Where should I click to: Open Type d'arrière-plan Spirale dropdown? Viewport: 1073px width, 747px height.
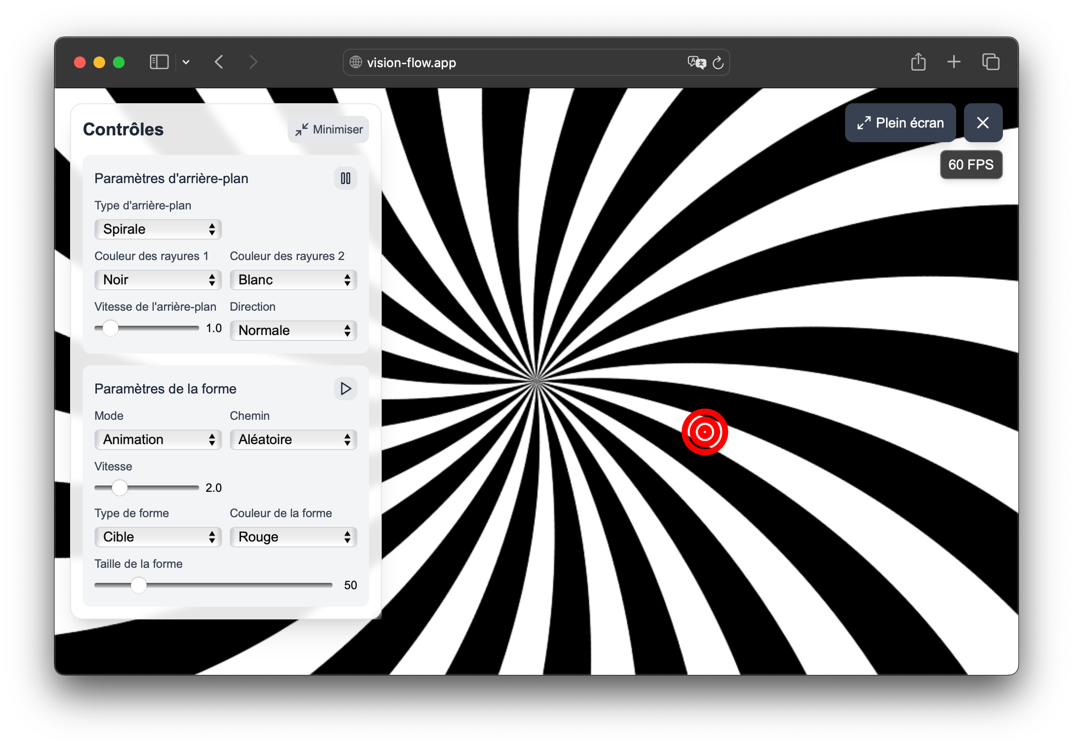coord(158,229)
